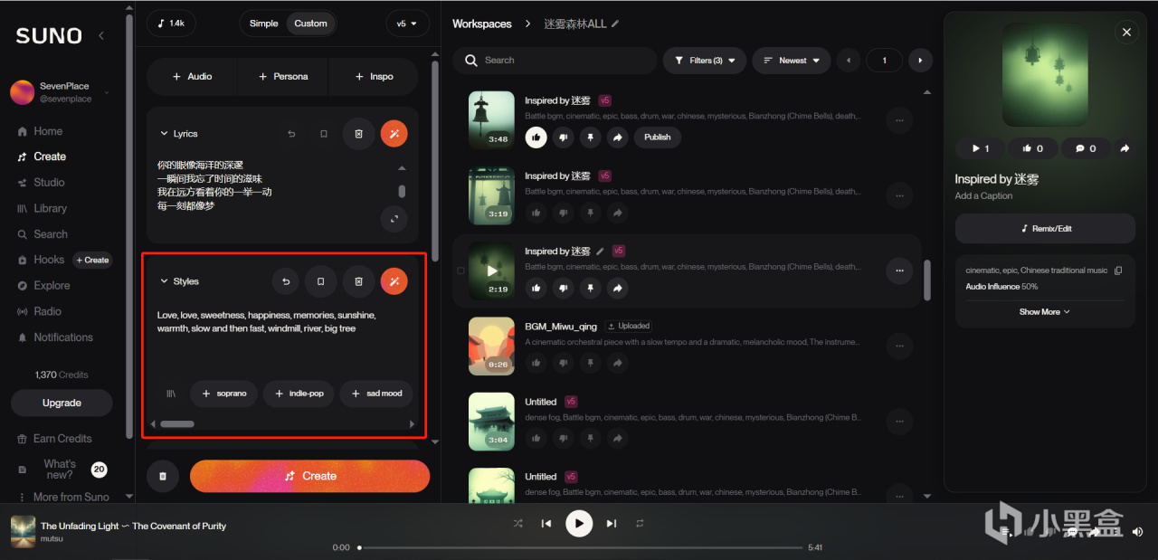Tick the checkbox beside the 2:19 track

click(460, 271)
